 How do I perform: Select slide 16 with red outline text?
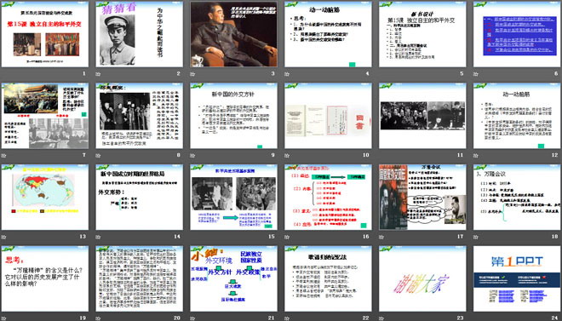tap(328, 197)
